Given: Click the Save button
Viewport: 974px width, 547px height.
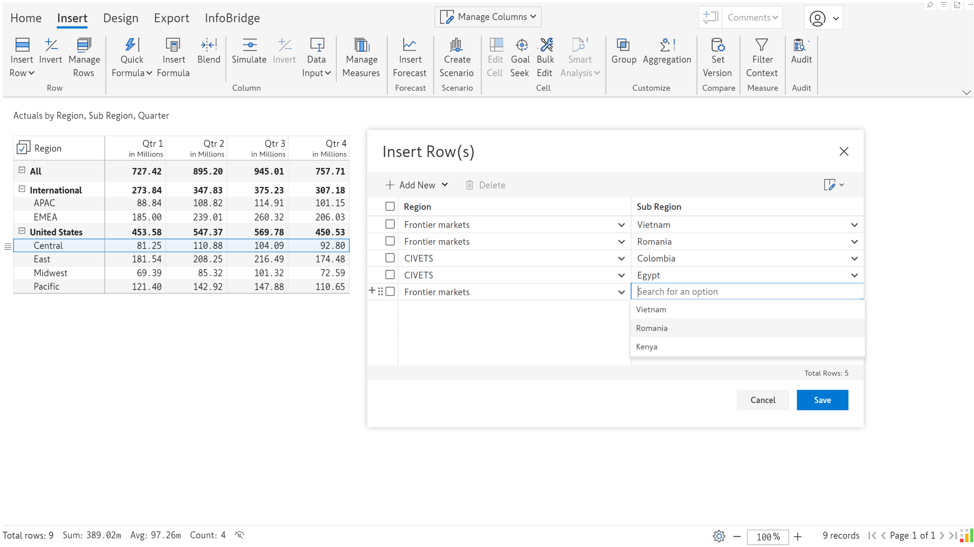Looking at the screenshot, I should tap(822, 400).
